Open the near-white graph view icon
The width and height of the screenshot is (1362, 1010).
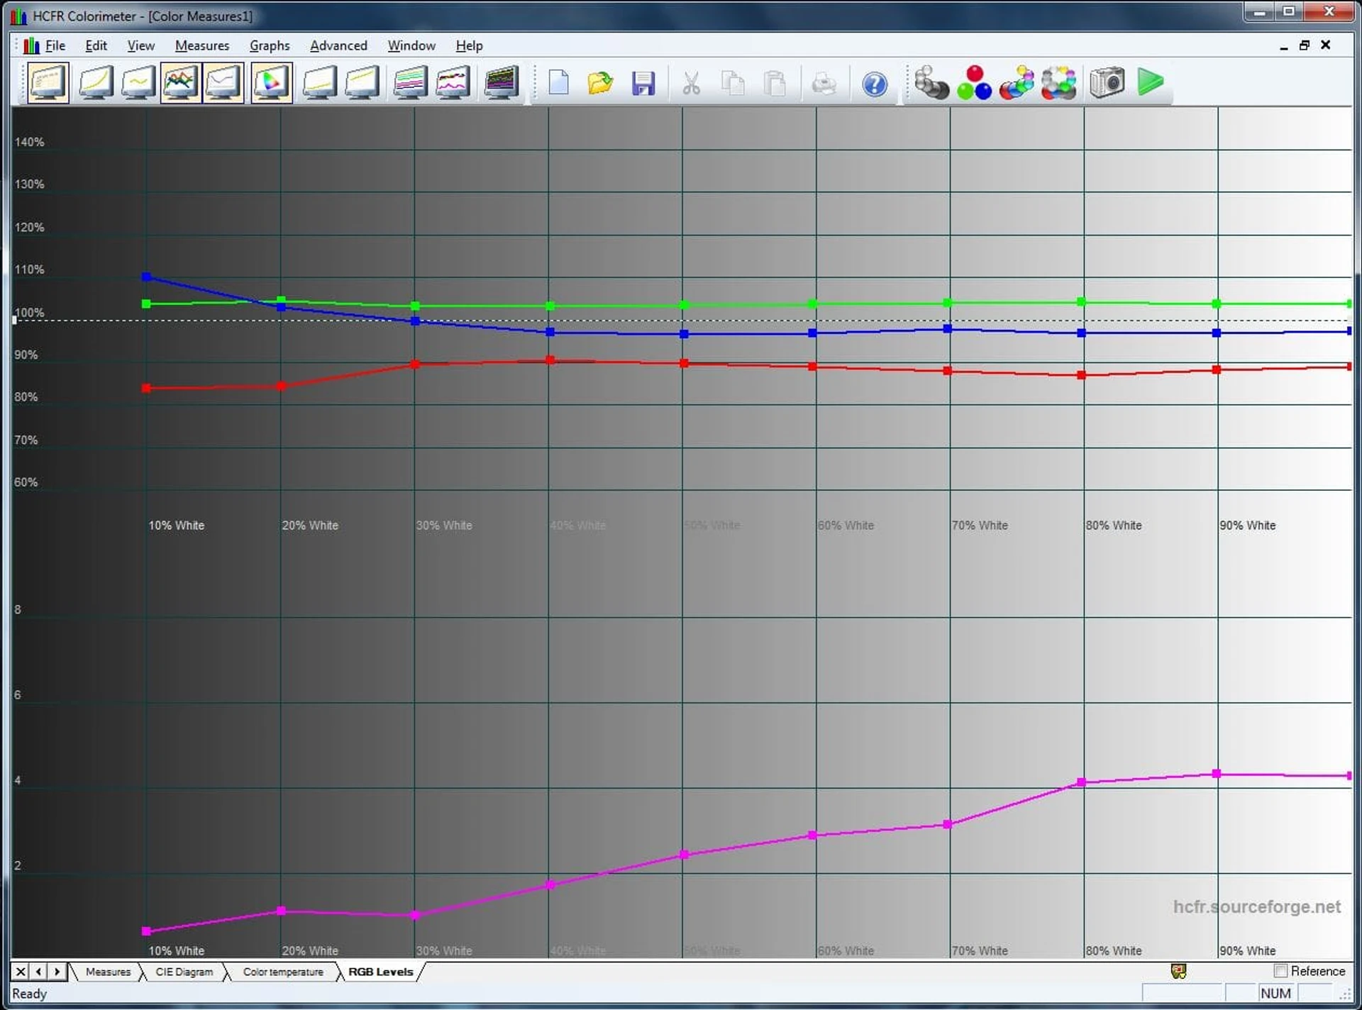[362, 83]
